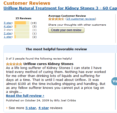Click the Vs circle badge

(114, 81)
